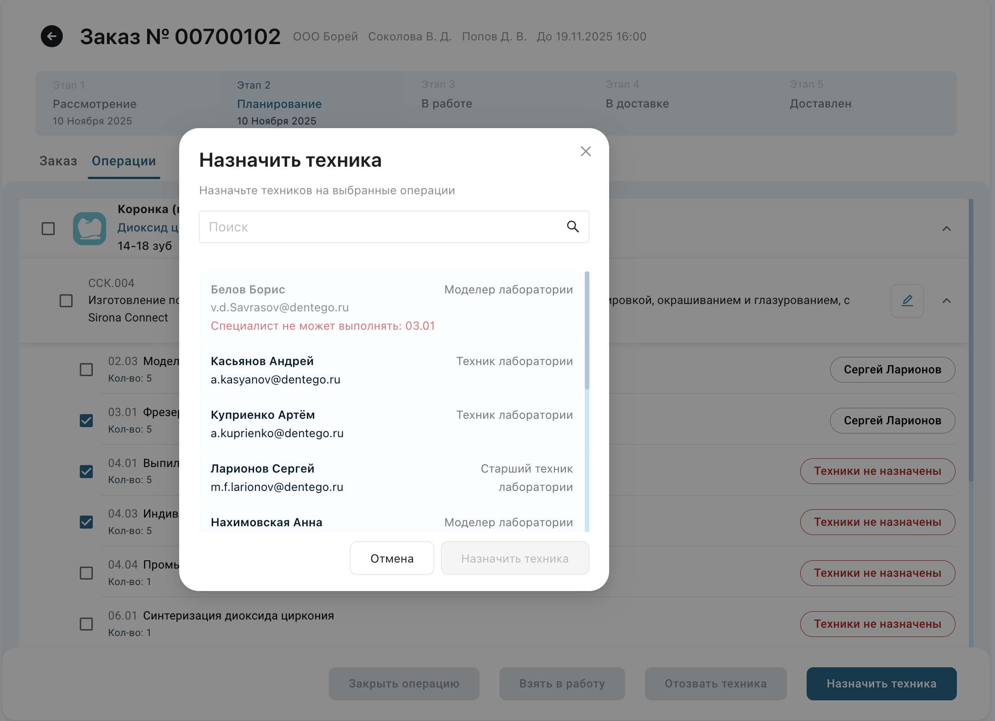This screenshot has height=721, width=995.
Task: Collapse the Коронка section chevron
Action: click(946, 229)
